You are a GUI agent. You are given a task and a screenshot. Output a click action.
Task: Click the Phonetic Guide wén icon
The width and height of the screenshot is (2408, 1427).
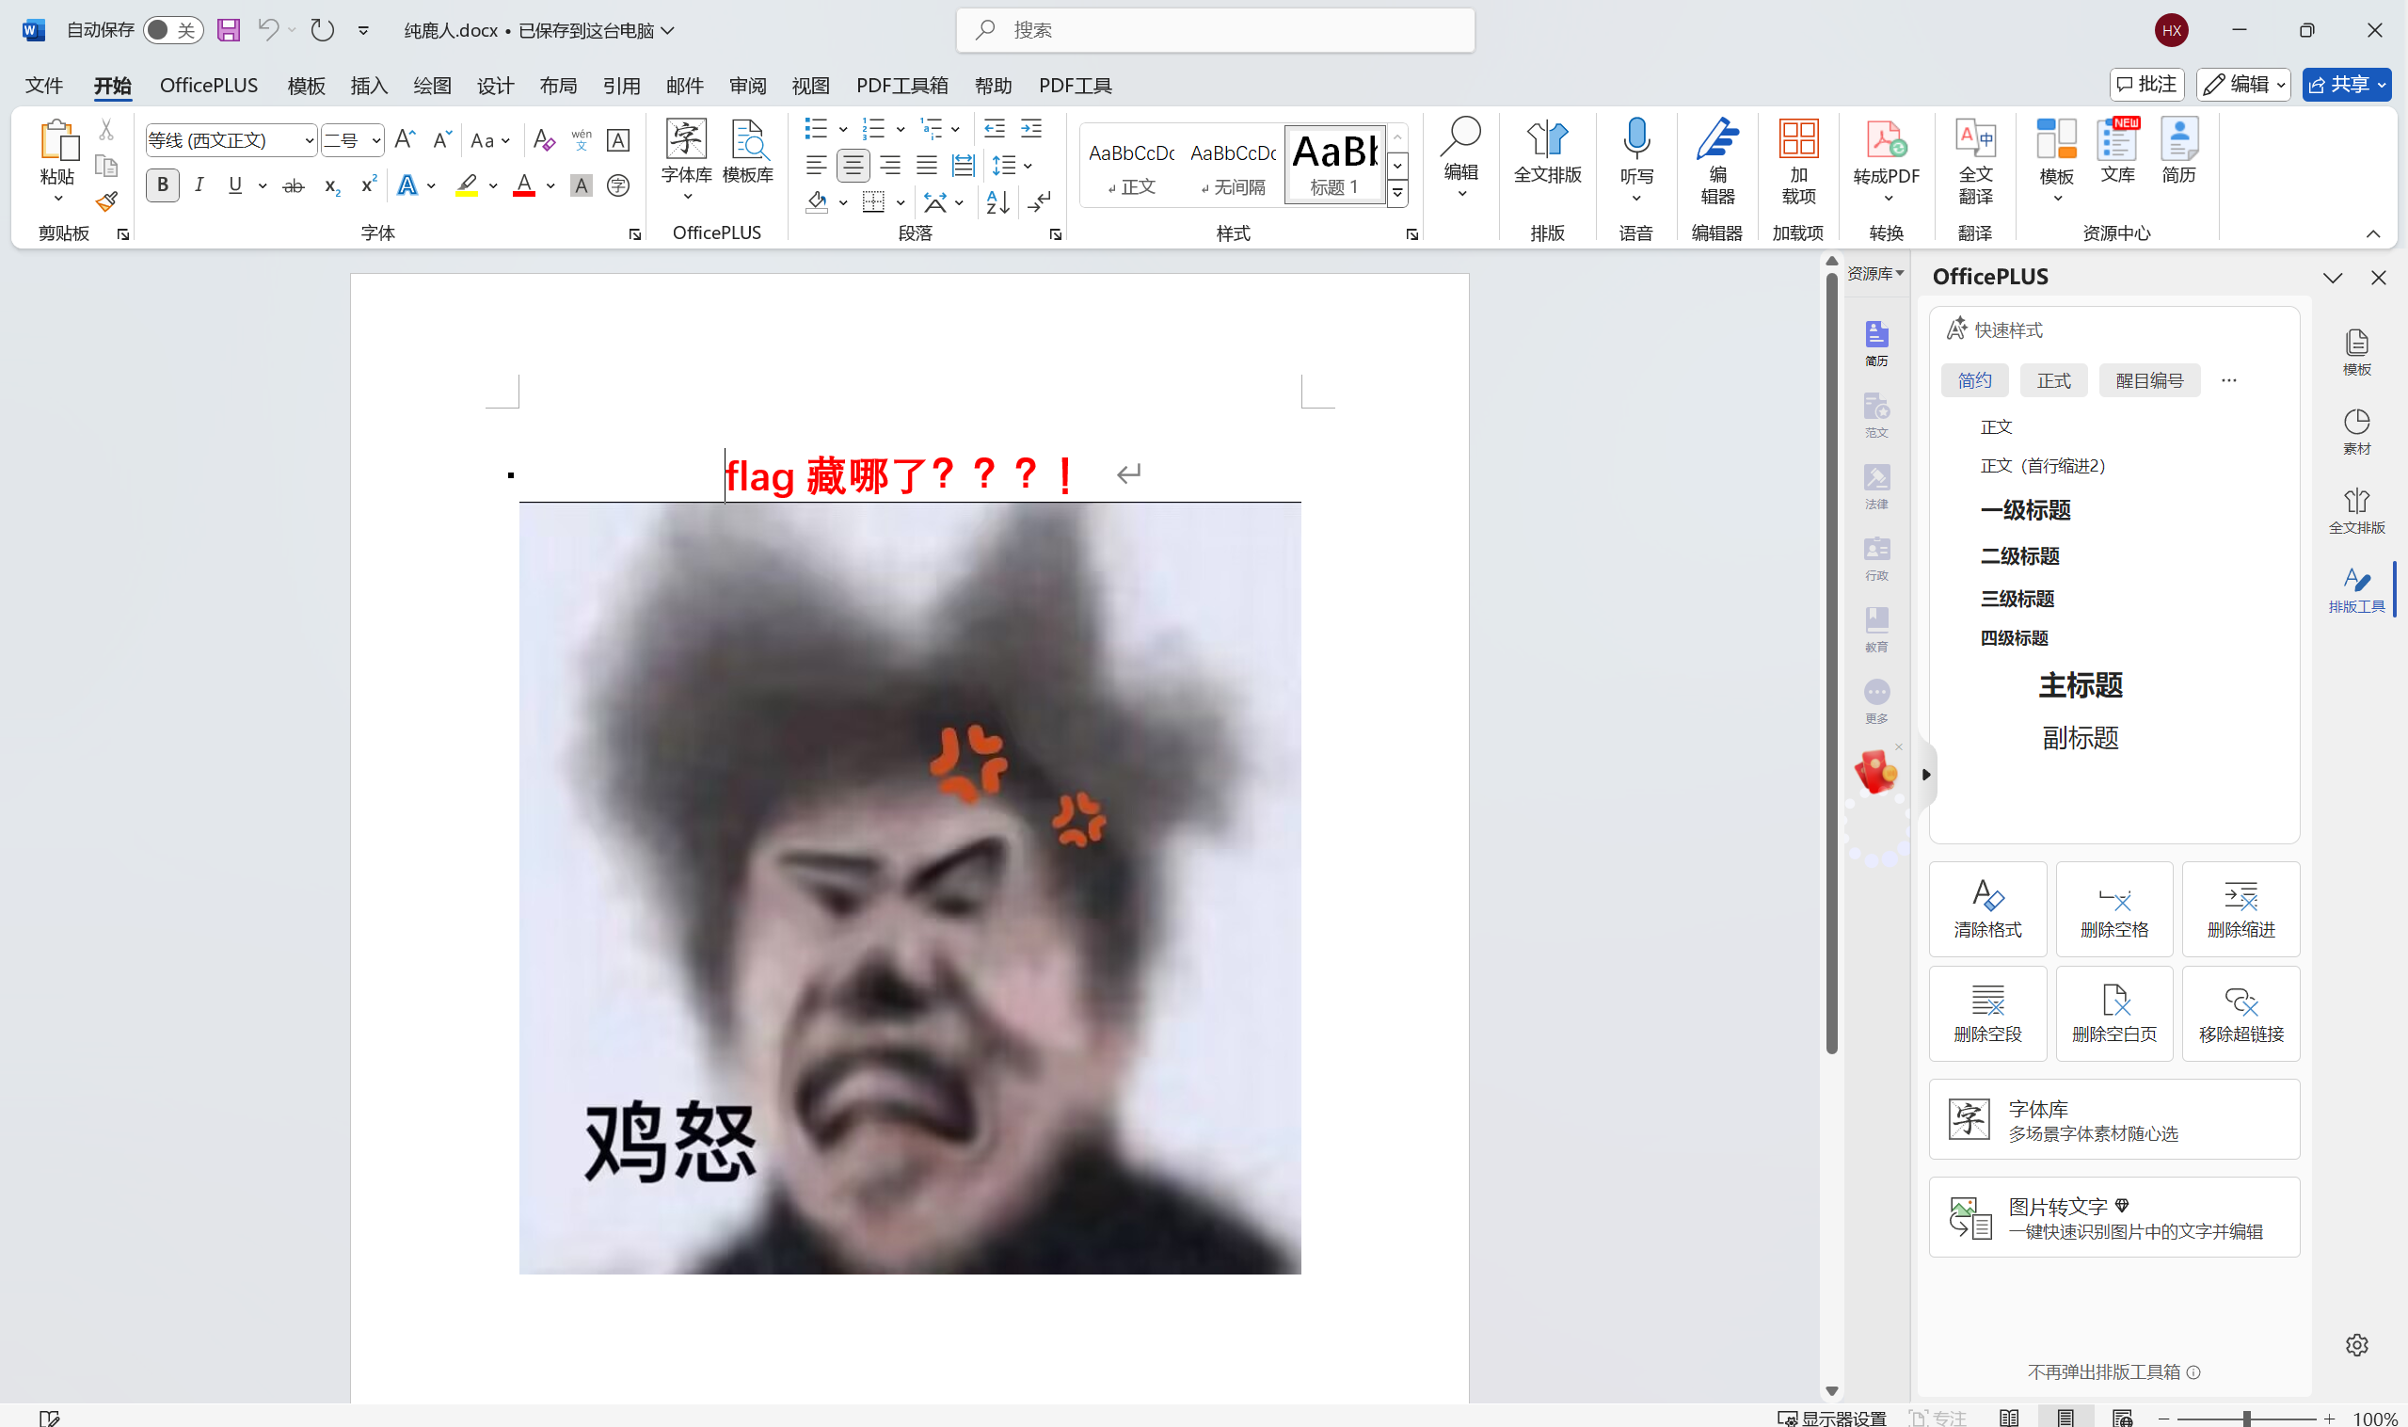582,140
